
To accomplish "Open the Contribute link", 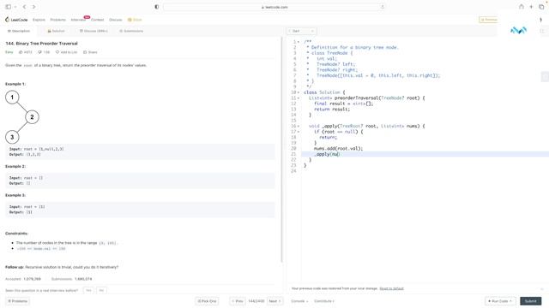I will (x=324, y=301).
